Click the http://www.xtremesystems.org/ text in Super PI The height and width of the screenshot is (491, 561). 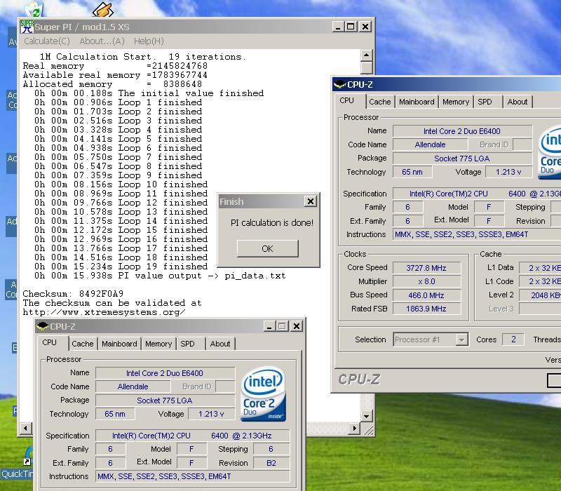coord(104,312)
